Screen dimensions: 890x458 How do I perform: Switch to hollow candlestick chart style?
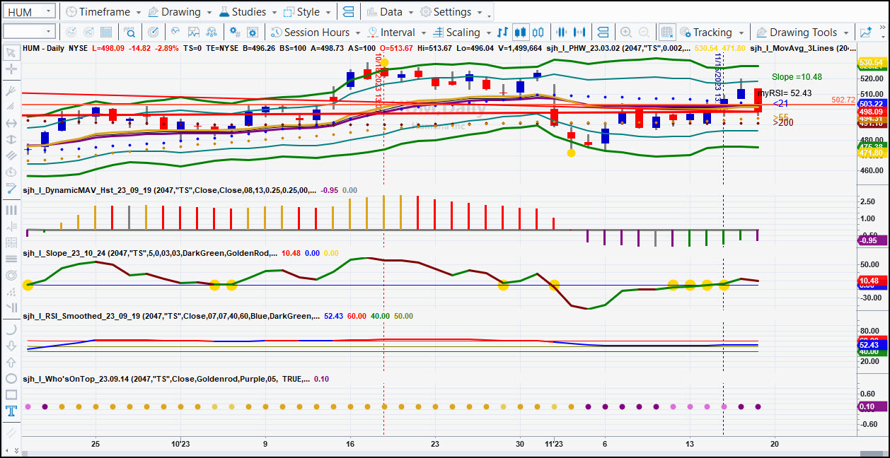(538, 33)
